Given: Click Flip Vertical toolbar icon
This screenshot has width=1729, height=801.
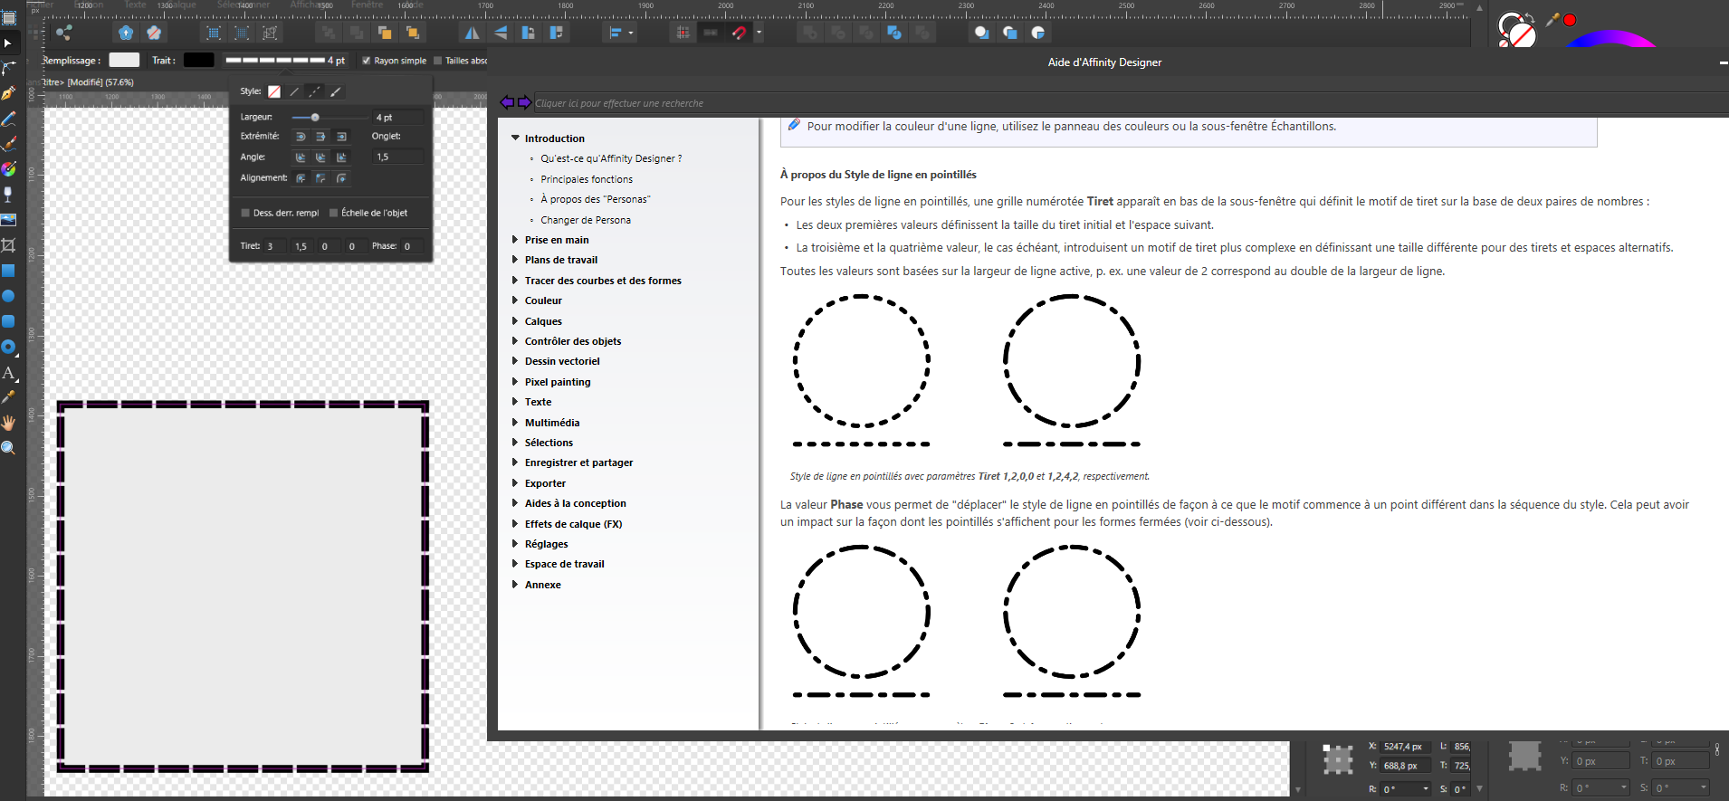Looking at the screenshot, I should [501, 33].
